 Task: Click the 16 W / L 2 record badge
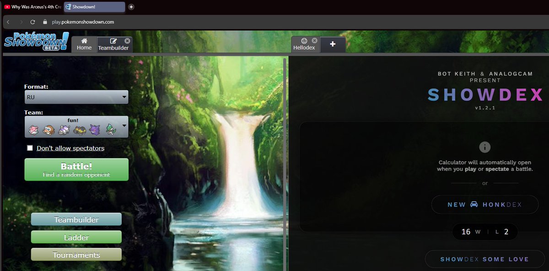point(484,232)
